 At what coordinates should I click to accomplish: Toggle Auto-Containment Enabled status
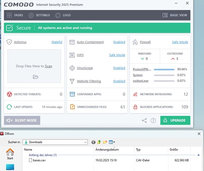(119, 42)
